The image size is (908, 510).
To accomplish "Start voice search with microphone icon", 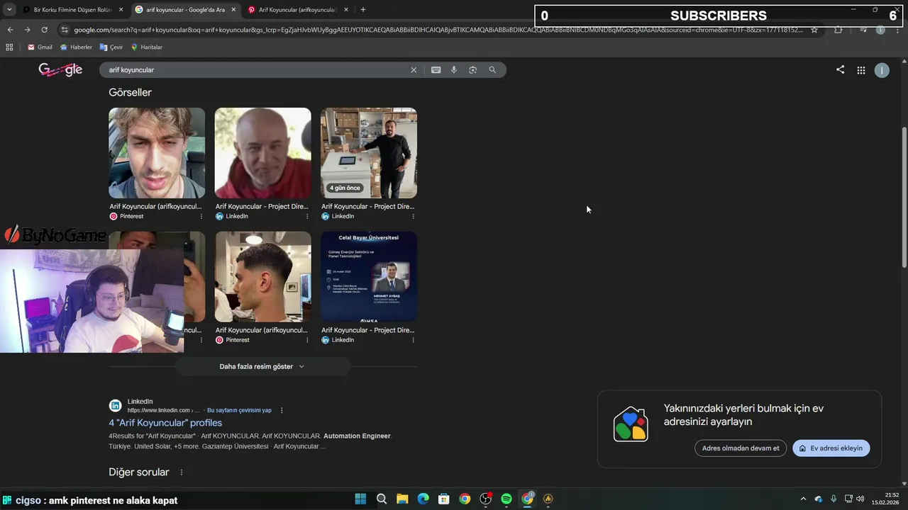I will point(454,70).
